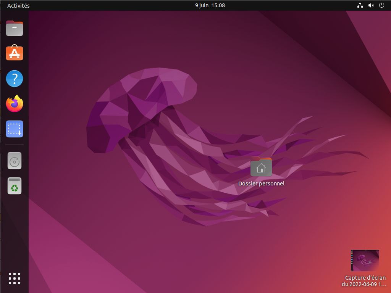Open the Files manager from the dock
Image resolution: width=391 pixels, height=293 pixels.
[15, 28]
